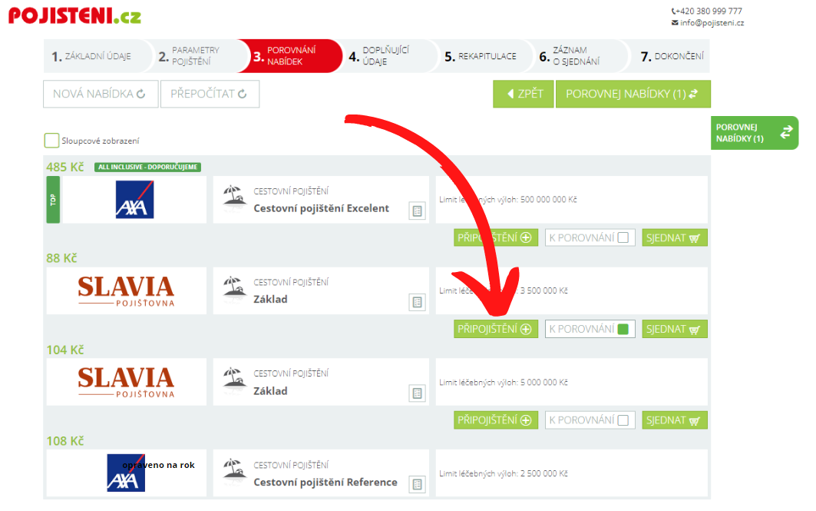The height and width of the screenshot is (511, 816).
Task: Open details icon for the 88 Kč Základ offer
Action: tap(418, 302)
